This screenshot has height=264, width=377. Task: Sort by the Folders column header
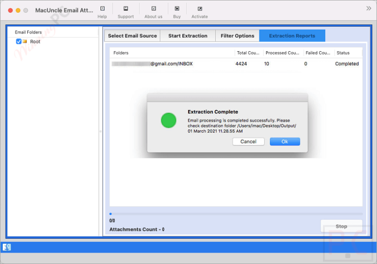point(172,53)
